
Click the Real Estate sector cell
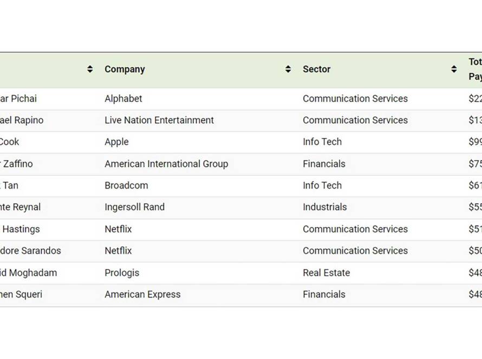tap(326, 273)
